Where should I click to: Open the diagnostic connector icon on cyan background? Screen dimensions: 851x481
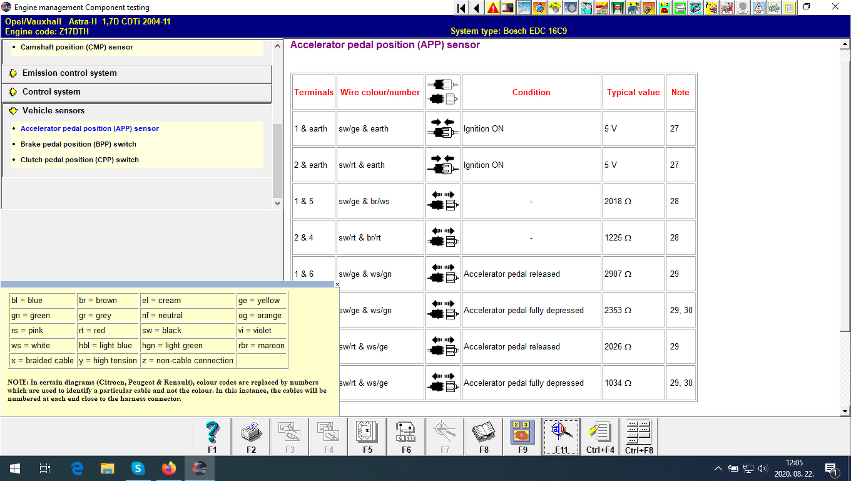pos(695,8)
